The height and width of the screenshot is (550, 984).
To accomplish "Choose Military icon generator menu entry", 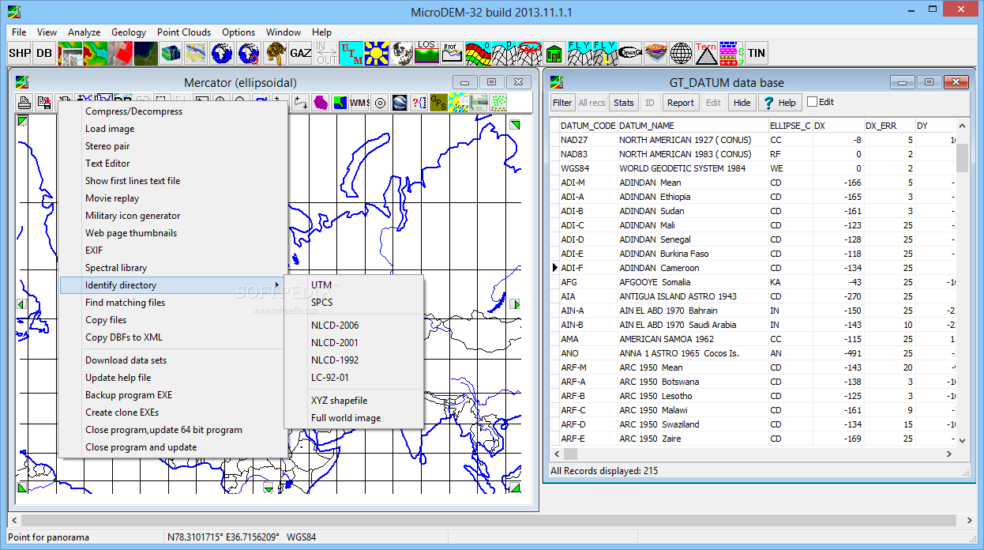I will (173, 216).
